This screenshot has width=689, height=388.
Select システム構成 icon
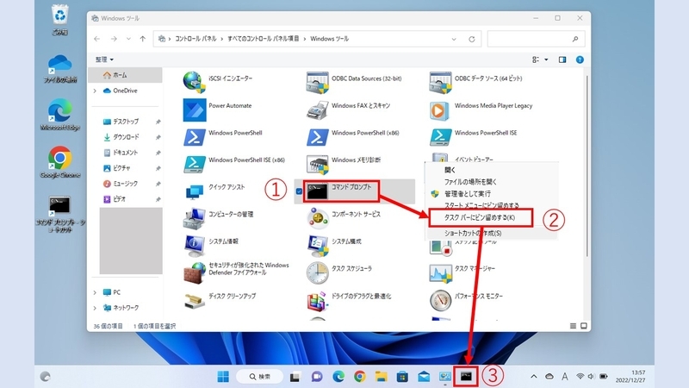point(317,246)
